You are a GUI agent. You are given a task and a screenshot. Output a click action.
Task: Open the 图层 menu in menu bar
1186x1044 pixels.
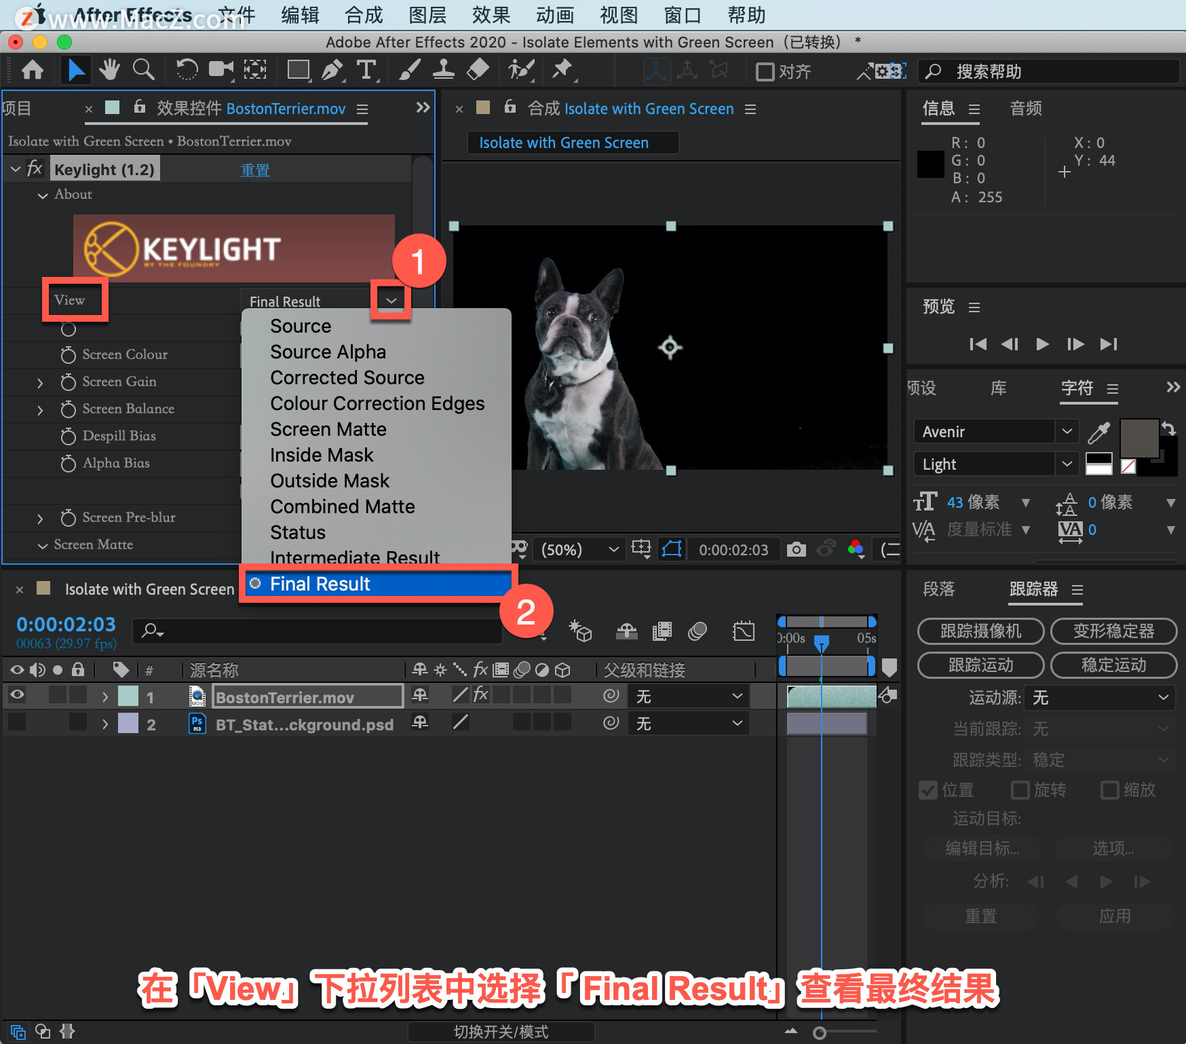[427, 15]
